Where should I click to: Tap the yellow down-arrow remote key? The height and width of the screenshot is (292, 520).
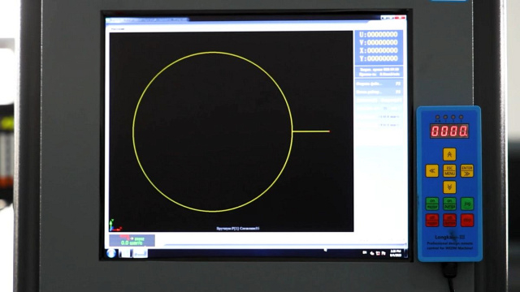(x=449, y=187)
